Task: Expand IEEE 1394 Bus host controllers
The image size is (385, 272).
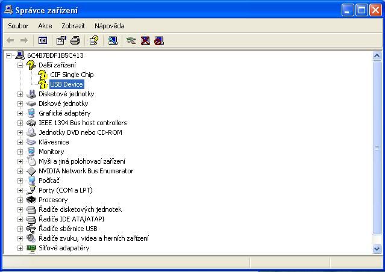Action: (20, 123)
